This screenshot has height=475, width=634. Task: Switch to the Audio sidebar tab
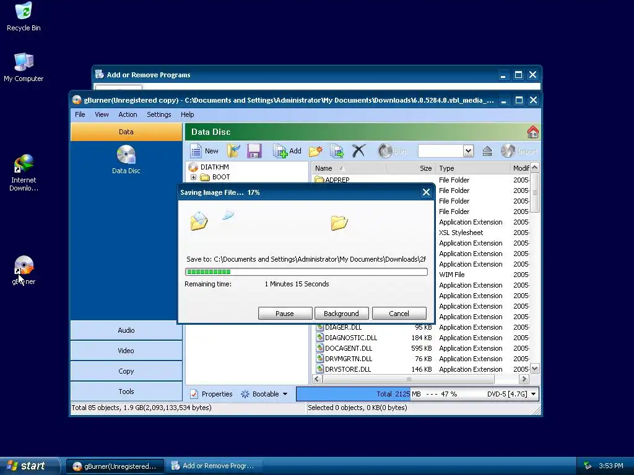pyautogui.click(x=126, y=330)
